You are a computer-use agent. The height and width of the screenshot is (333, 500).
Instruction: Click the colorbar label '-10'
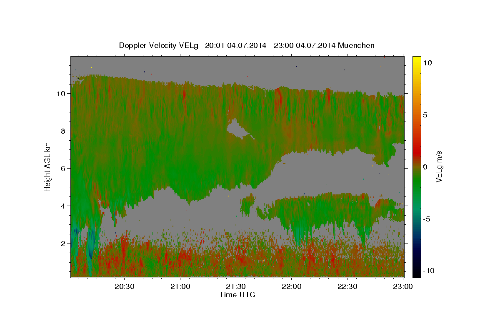pos(428,271)
